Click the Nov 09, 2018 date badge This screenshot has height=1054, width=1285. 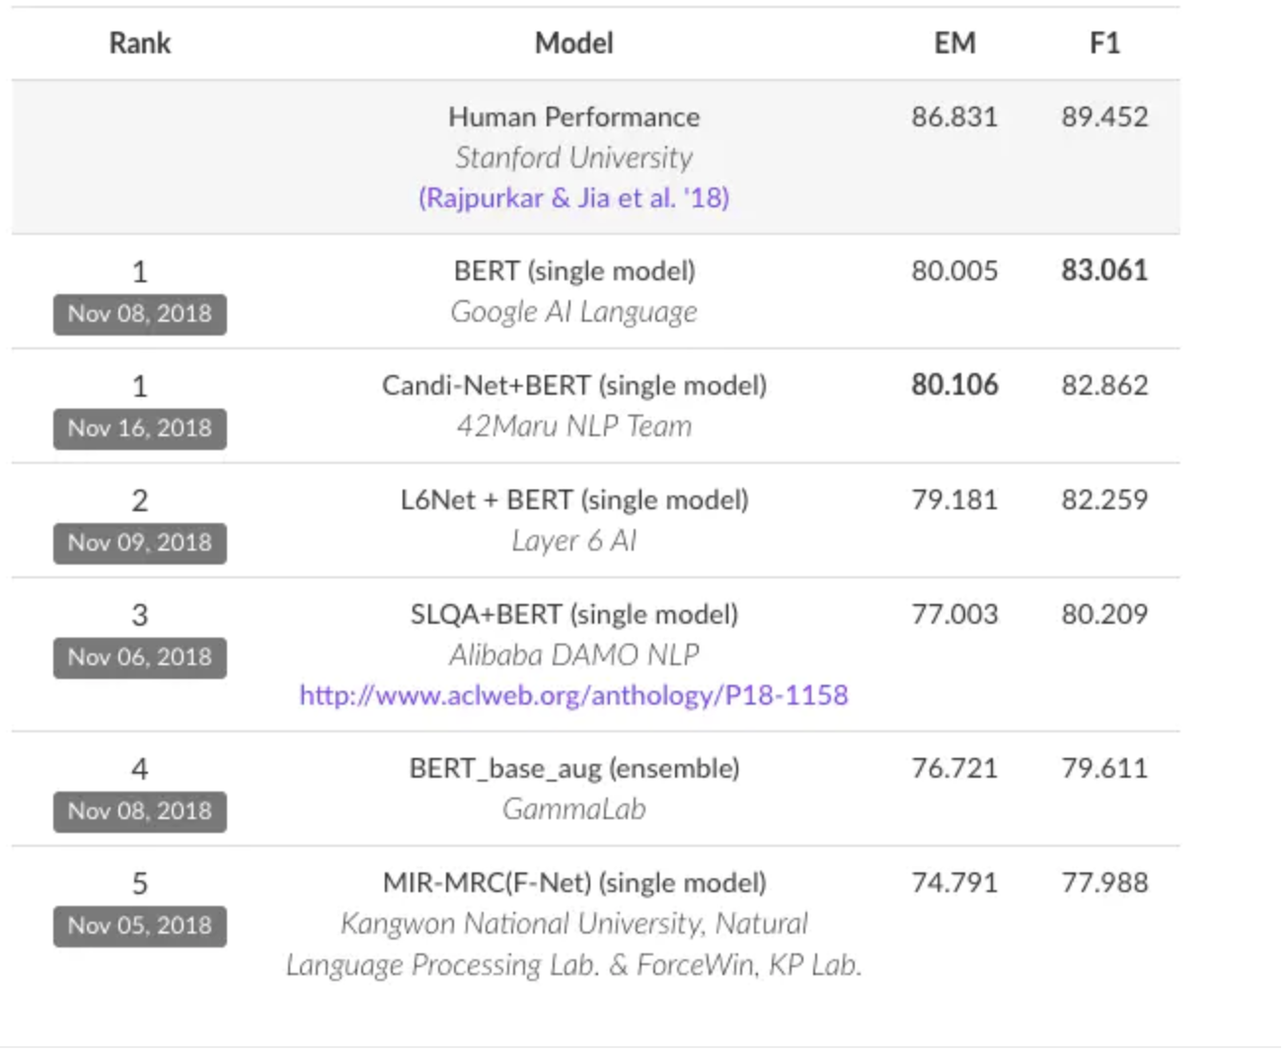[x=140, y=544]
